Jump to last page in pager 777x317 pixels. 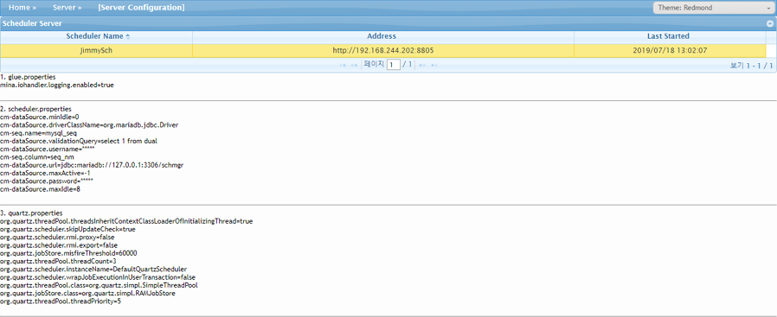434,66
